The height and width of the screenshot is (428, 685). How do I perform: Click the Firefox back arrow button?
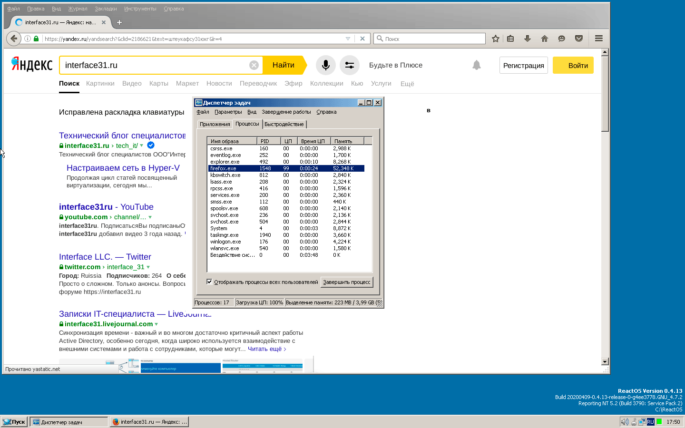[x=14, y=39]
